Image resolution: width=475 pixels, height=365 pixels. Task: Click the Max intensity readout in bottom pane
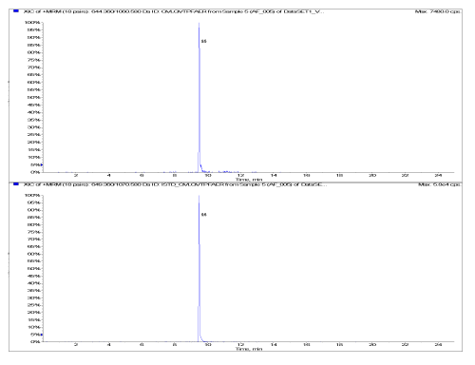(x=439, y=184)
